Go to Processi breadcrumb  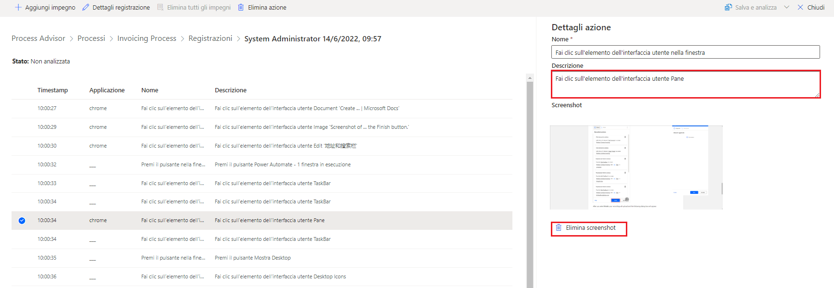[x=91, y=38]
